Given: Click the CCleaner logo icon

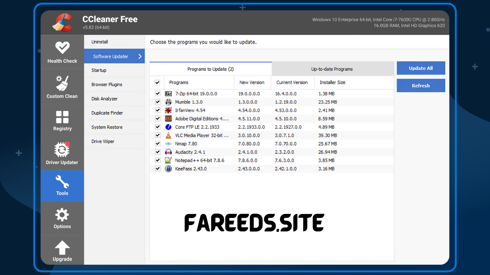Looking at the screenshot, I should click(63, 23).
